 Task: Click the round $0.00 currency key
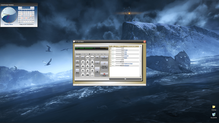92,58
